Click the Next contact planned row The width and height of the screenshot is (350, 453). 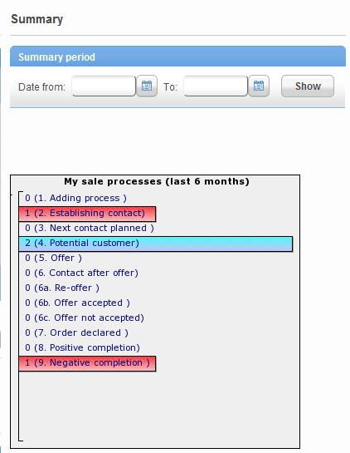90,229
